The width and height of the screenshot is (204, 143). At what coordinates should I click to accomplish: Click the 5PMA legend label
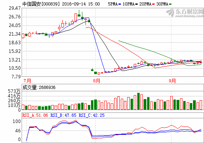point(113,4)
